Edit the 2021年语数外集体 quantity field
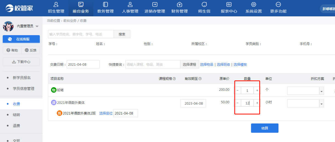Image resolution: width=335 pixels, height=142 pixels. [x=247, y=103]
